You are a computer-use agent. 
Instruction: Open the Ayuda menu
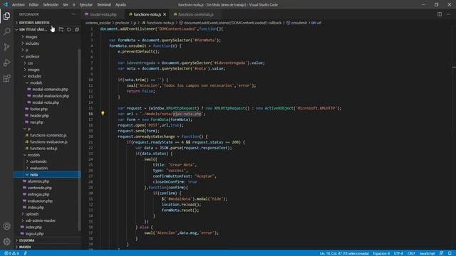point(120,5)
